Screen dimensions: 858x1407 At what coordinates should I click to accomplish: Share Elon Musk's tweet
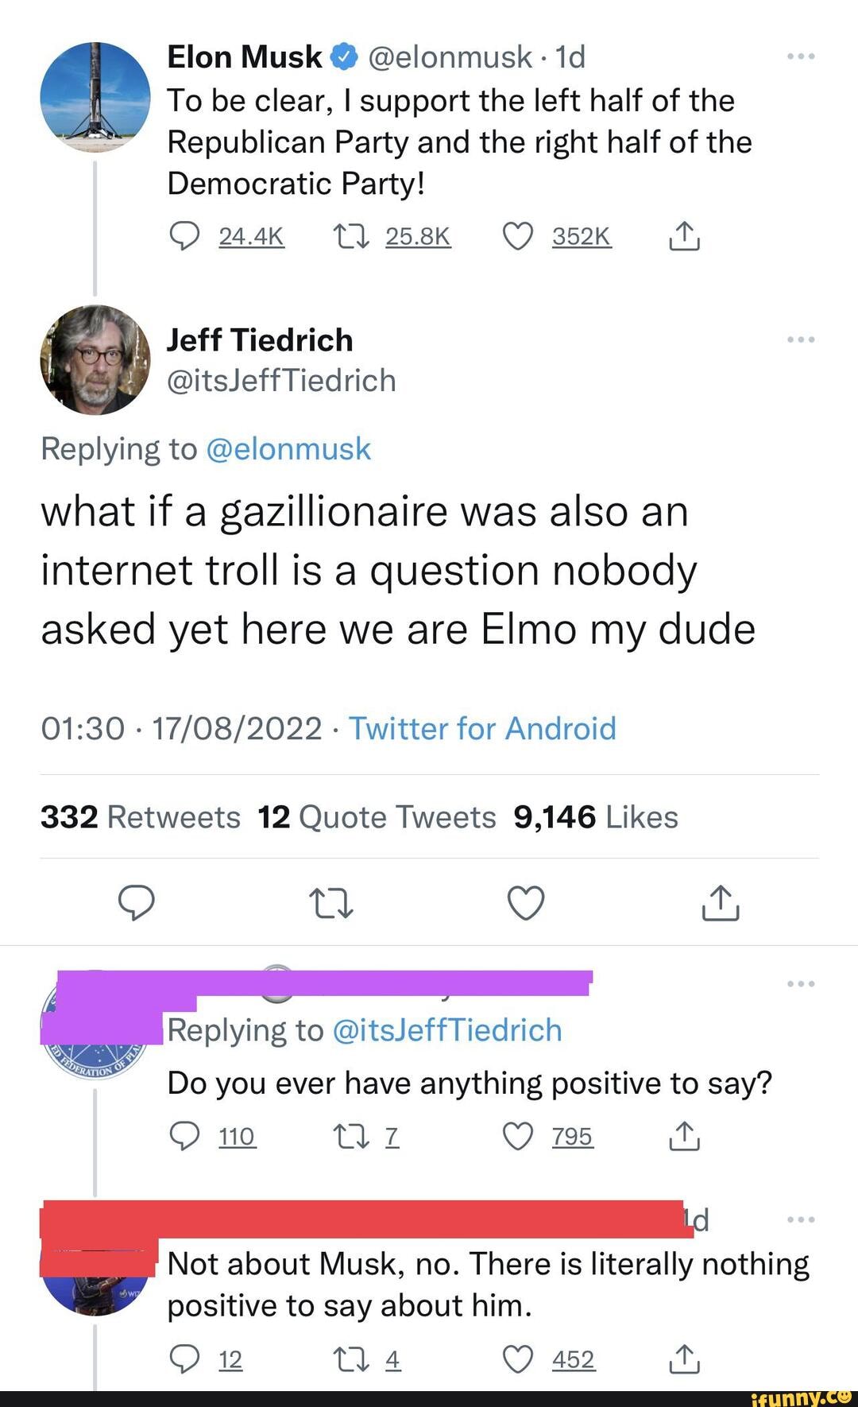coord(684,236)
